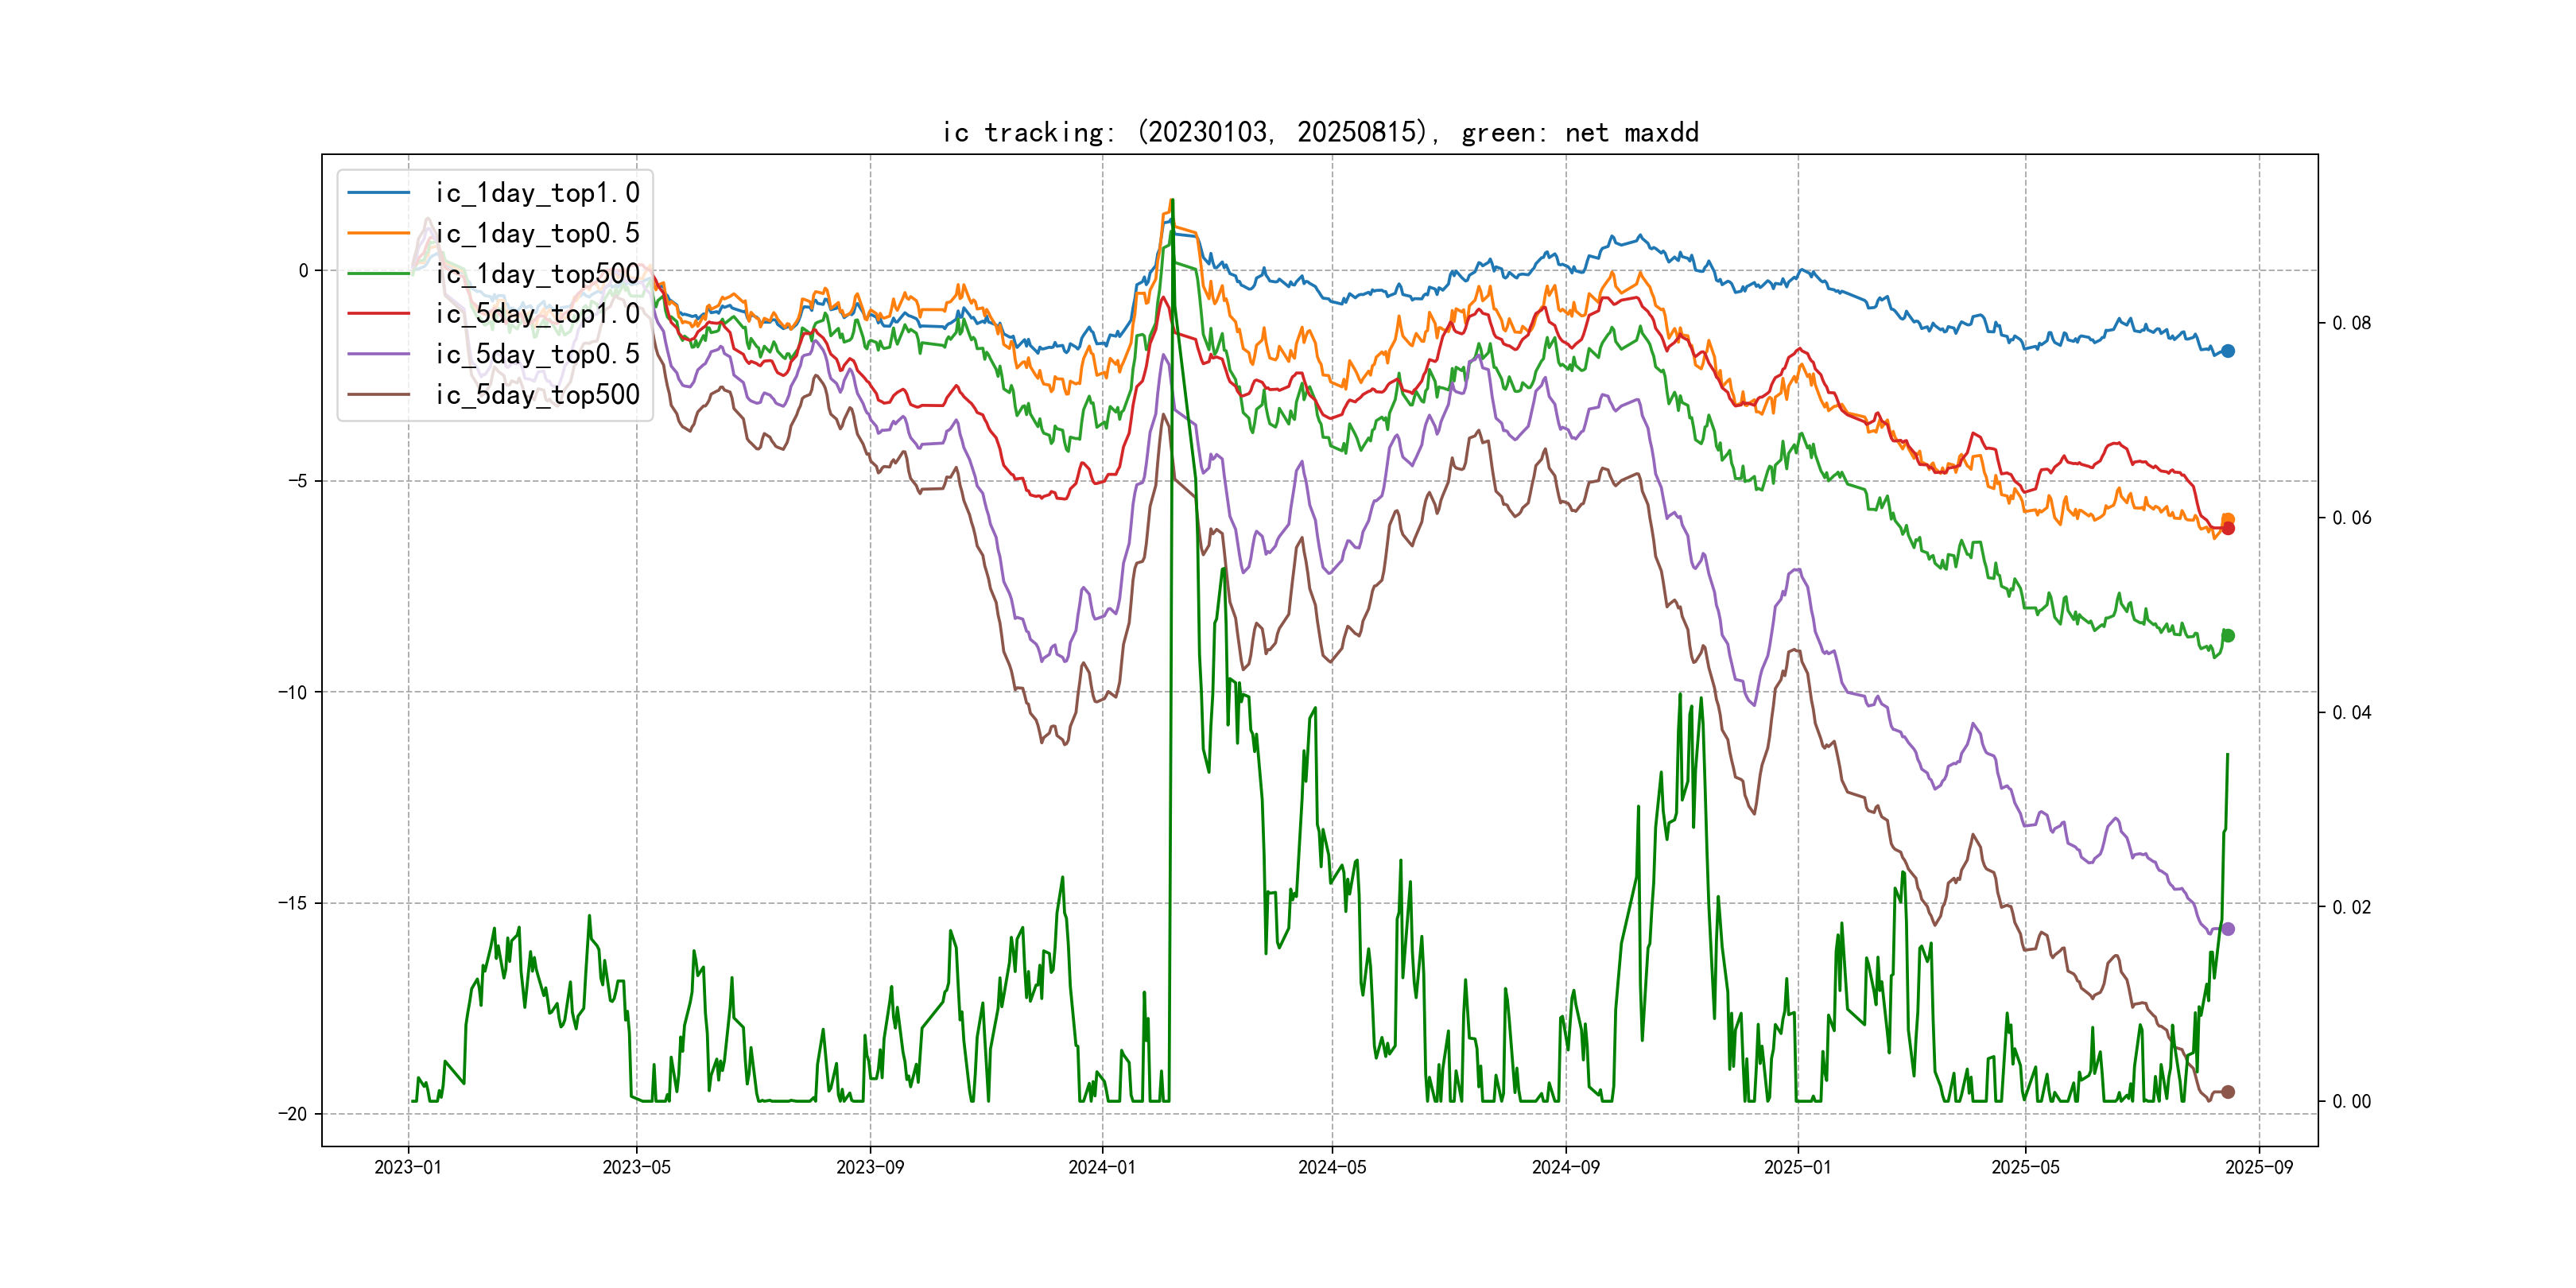Click the ic_1day_top0.5 legend label
The image size is (2576, 1288).
point(537,233)
